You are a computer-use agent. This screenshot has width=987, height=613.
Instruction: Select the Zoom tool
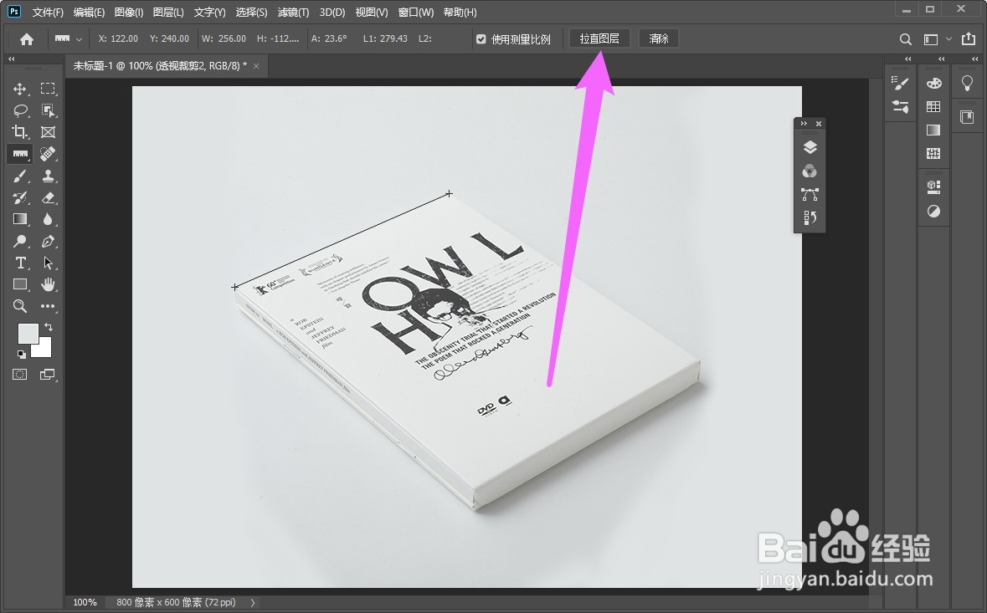tap(19, 306)
